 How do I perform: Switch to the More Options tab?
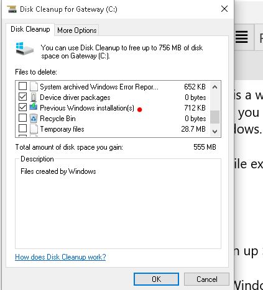pyautogui.click(x=77, y=30)
